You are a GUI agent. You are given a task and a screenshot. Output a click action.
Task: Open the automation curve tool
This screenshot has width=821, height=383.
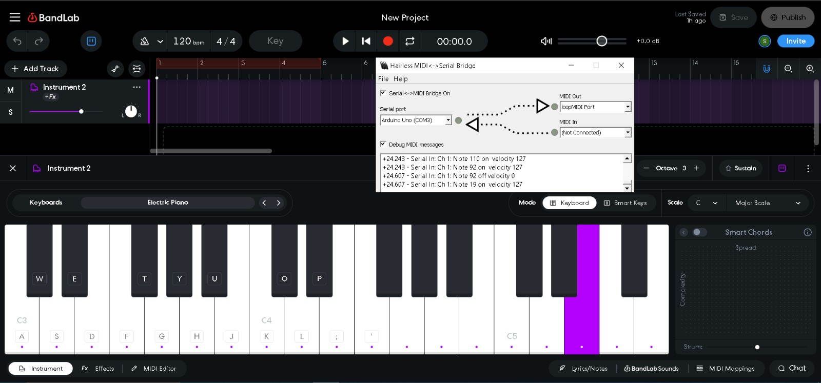[115, 69]
